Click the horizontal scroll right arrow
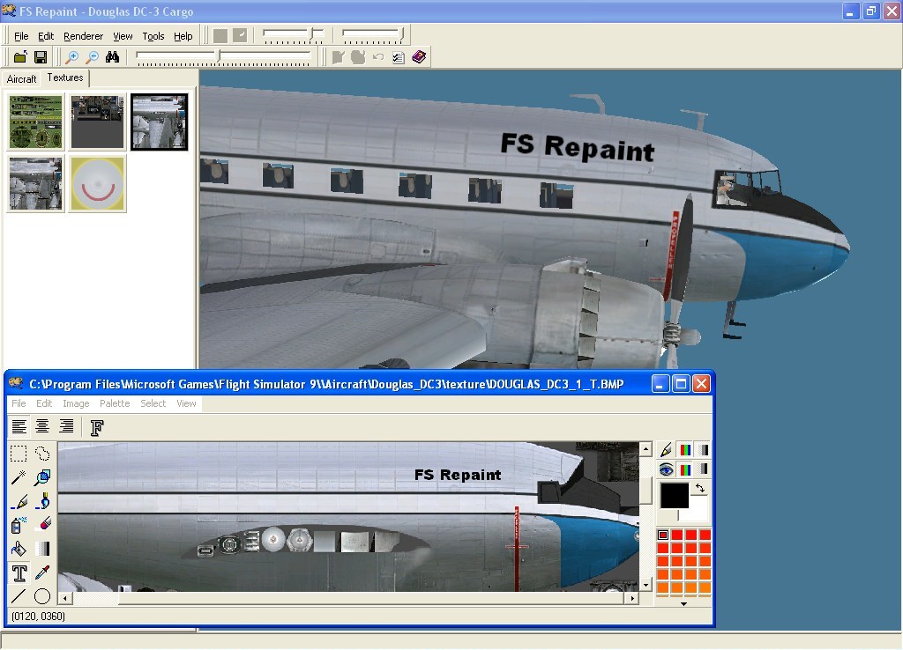 click(632, 598)
